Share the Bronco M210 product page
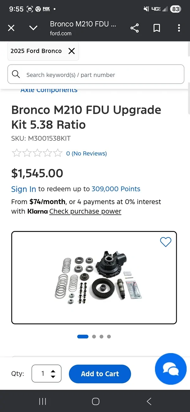Viewport: 190px width, 412px height. coord(135,28)
